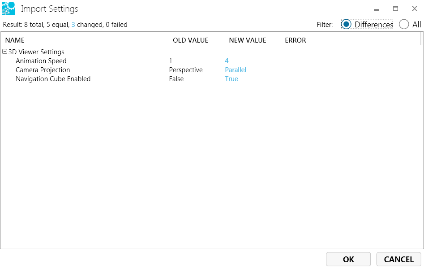The image size is (424, 269).
Task: Click the ERROR column header
Action: [x=296, y=40]
